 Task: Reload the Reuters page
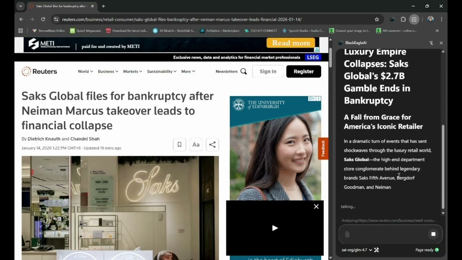(x=43, y=19)
